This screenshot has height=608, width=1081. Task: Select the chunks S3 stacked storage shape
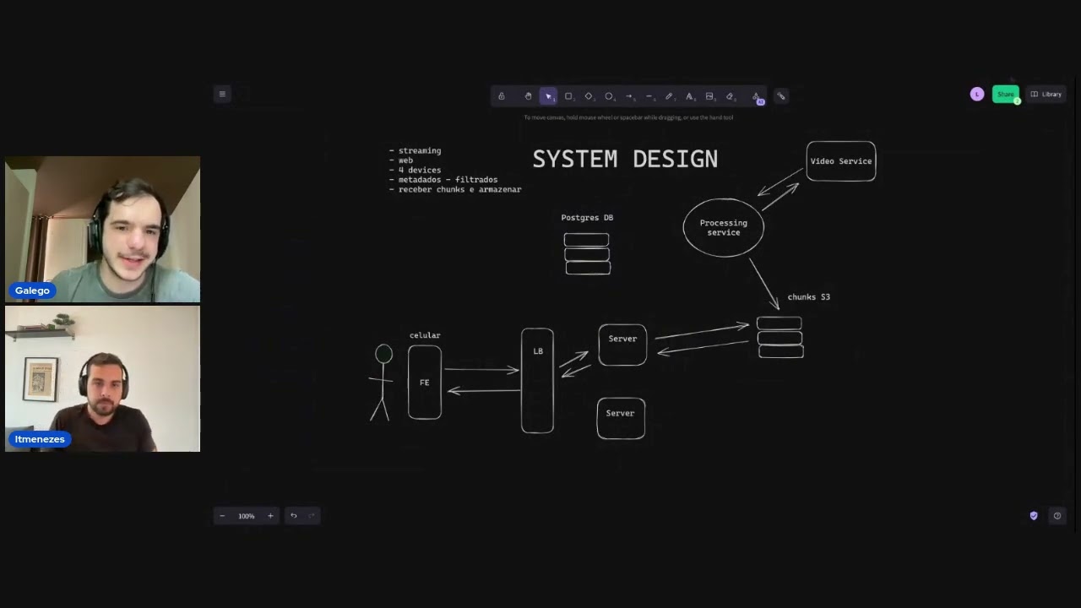click(x=780, y=337)
